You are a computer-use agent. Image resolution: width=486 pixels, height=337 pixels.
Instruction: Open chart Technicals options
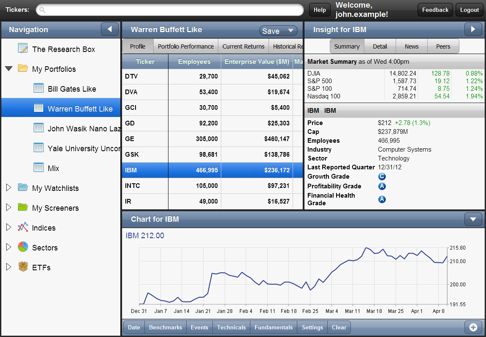(x=231, y=327)
